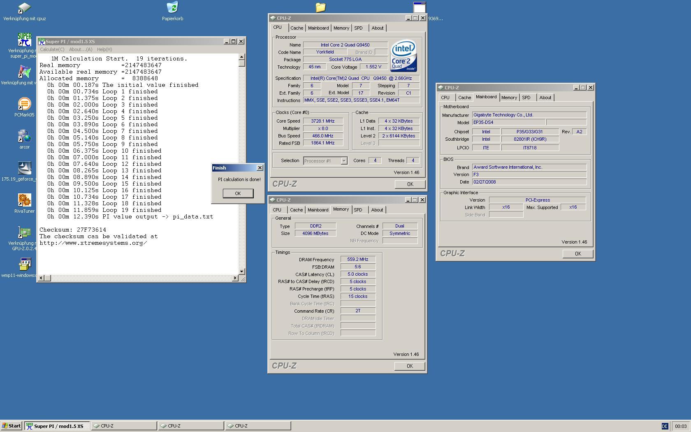Select About tab in CPU-Z Mainboard window

pyautogui.click(x=545, y=98)
